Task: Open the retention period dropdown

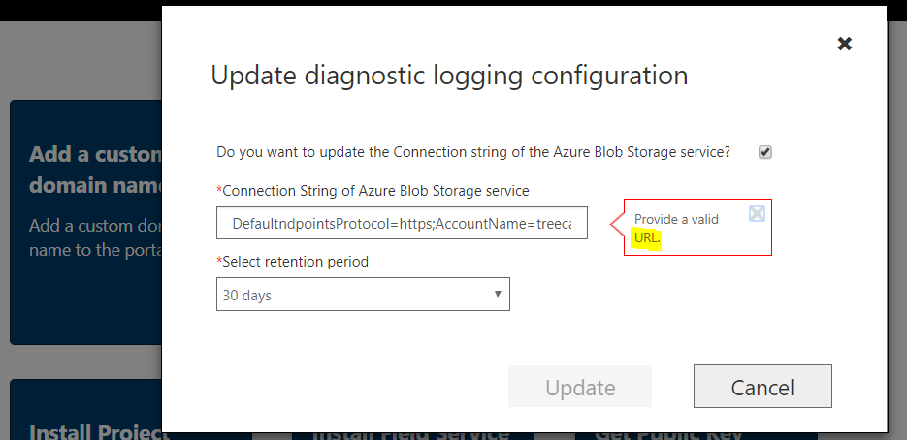Action: [363, 295]
